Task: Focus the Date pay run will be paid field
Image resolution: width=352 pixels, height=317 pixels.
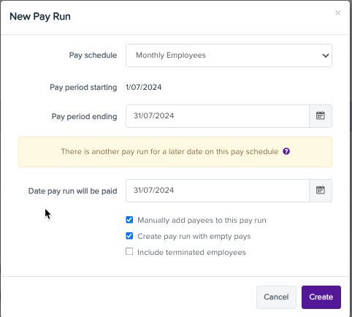Action: point(218,191)
